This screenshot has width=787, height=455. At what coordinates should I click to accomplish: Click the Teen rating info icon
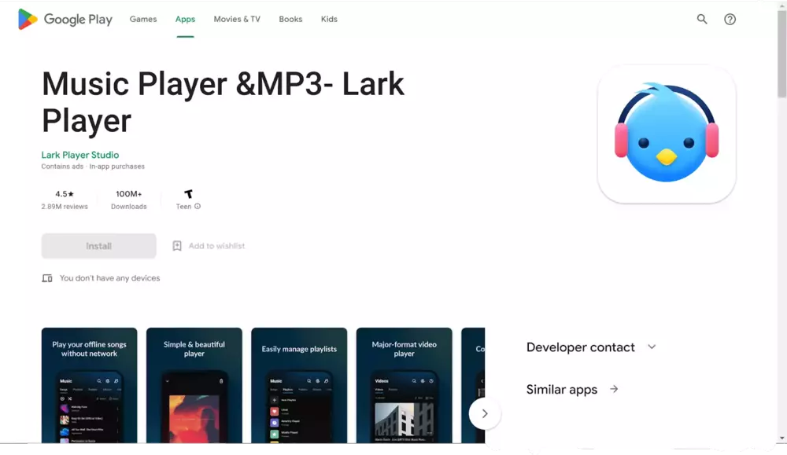click(198, 206)
